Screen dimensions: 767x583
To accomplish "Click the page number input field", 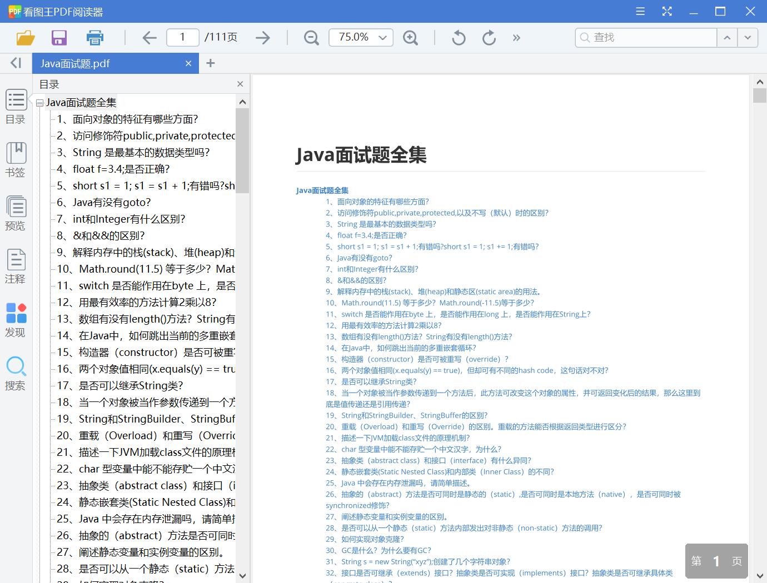I will click(x=182, y=37).
